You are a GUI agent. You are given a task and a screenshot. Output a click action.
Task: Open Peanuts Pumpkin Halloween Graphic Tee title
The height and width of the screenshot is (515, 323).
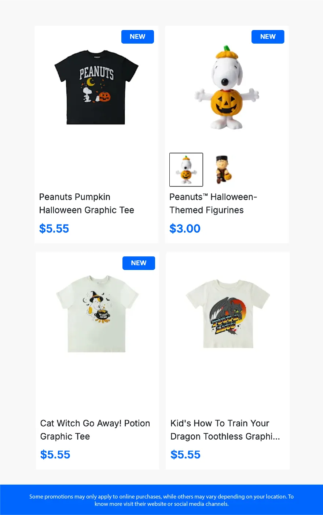87,203
